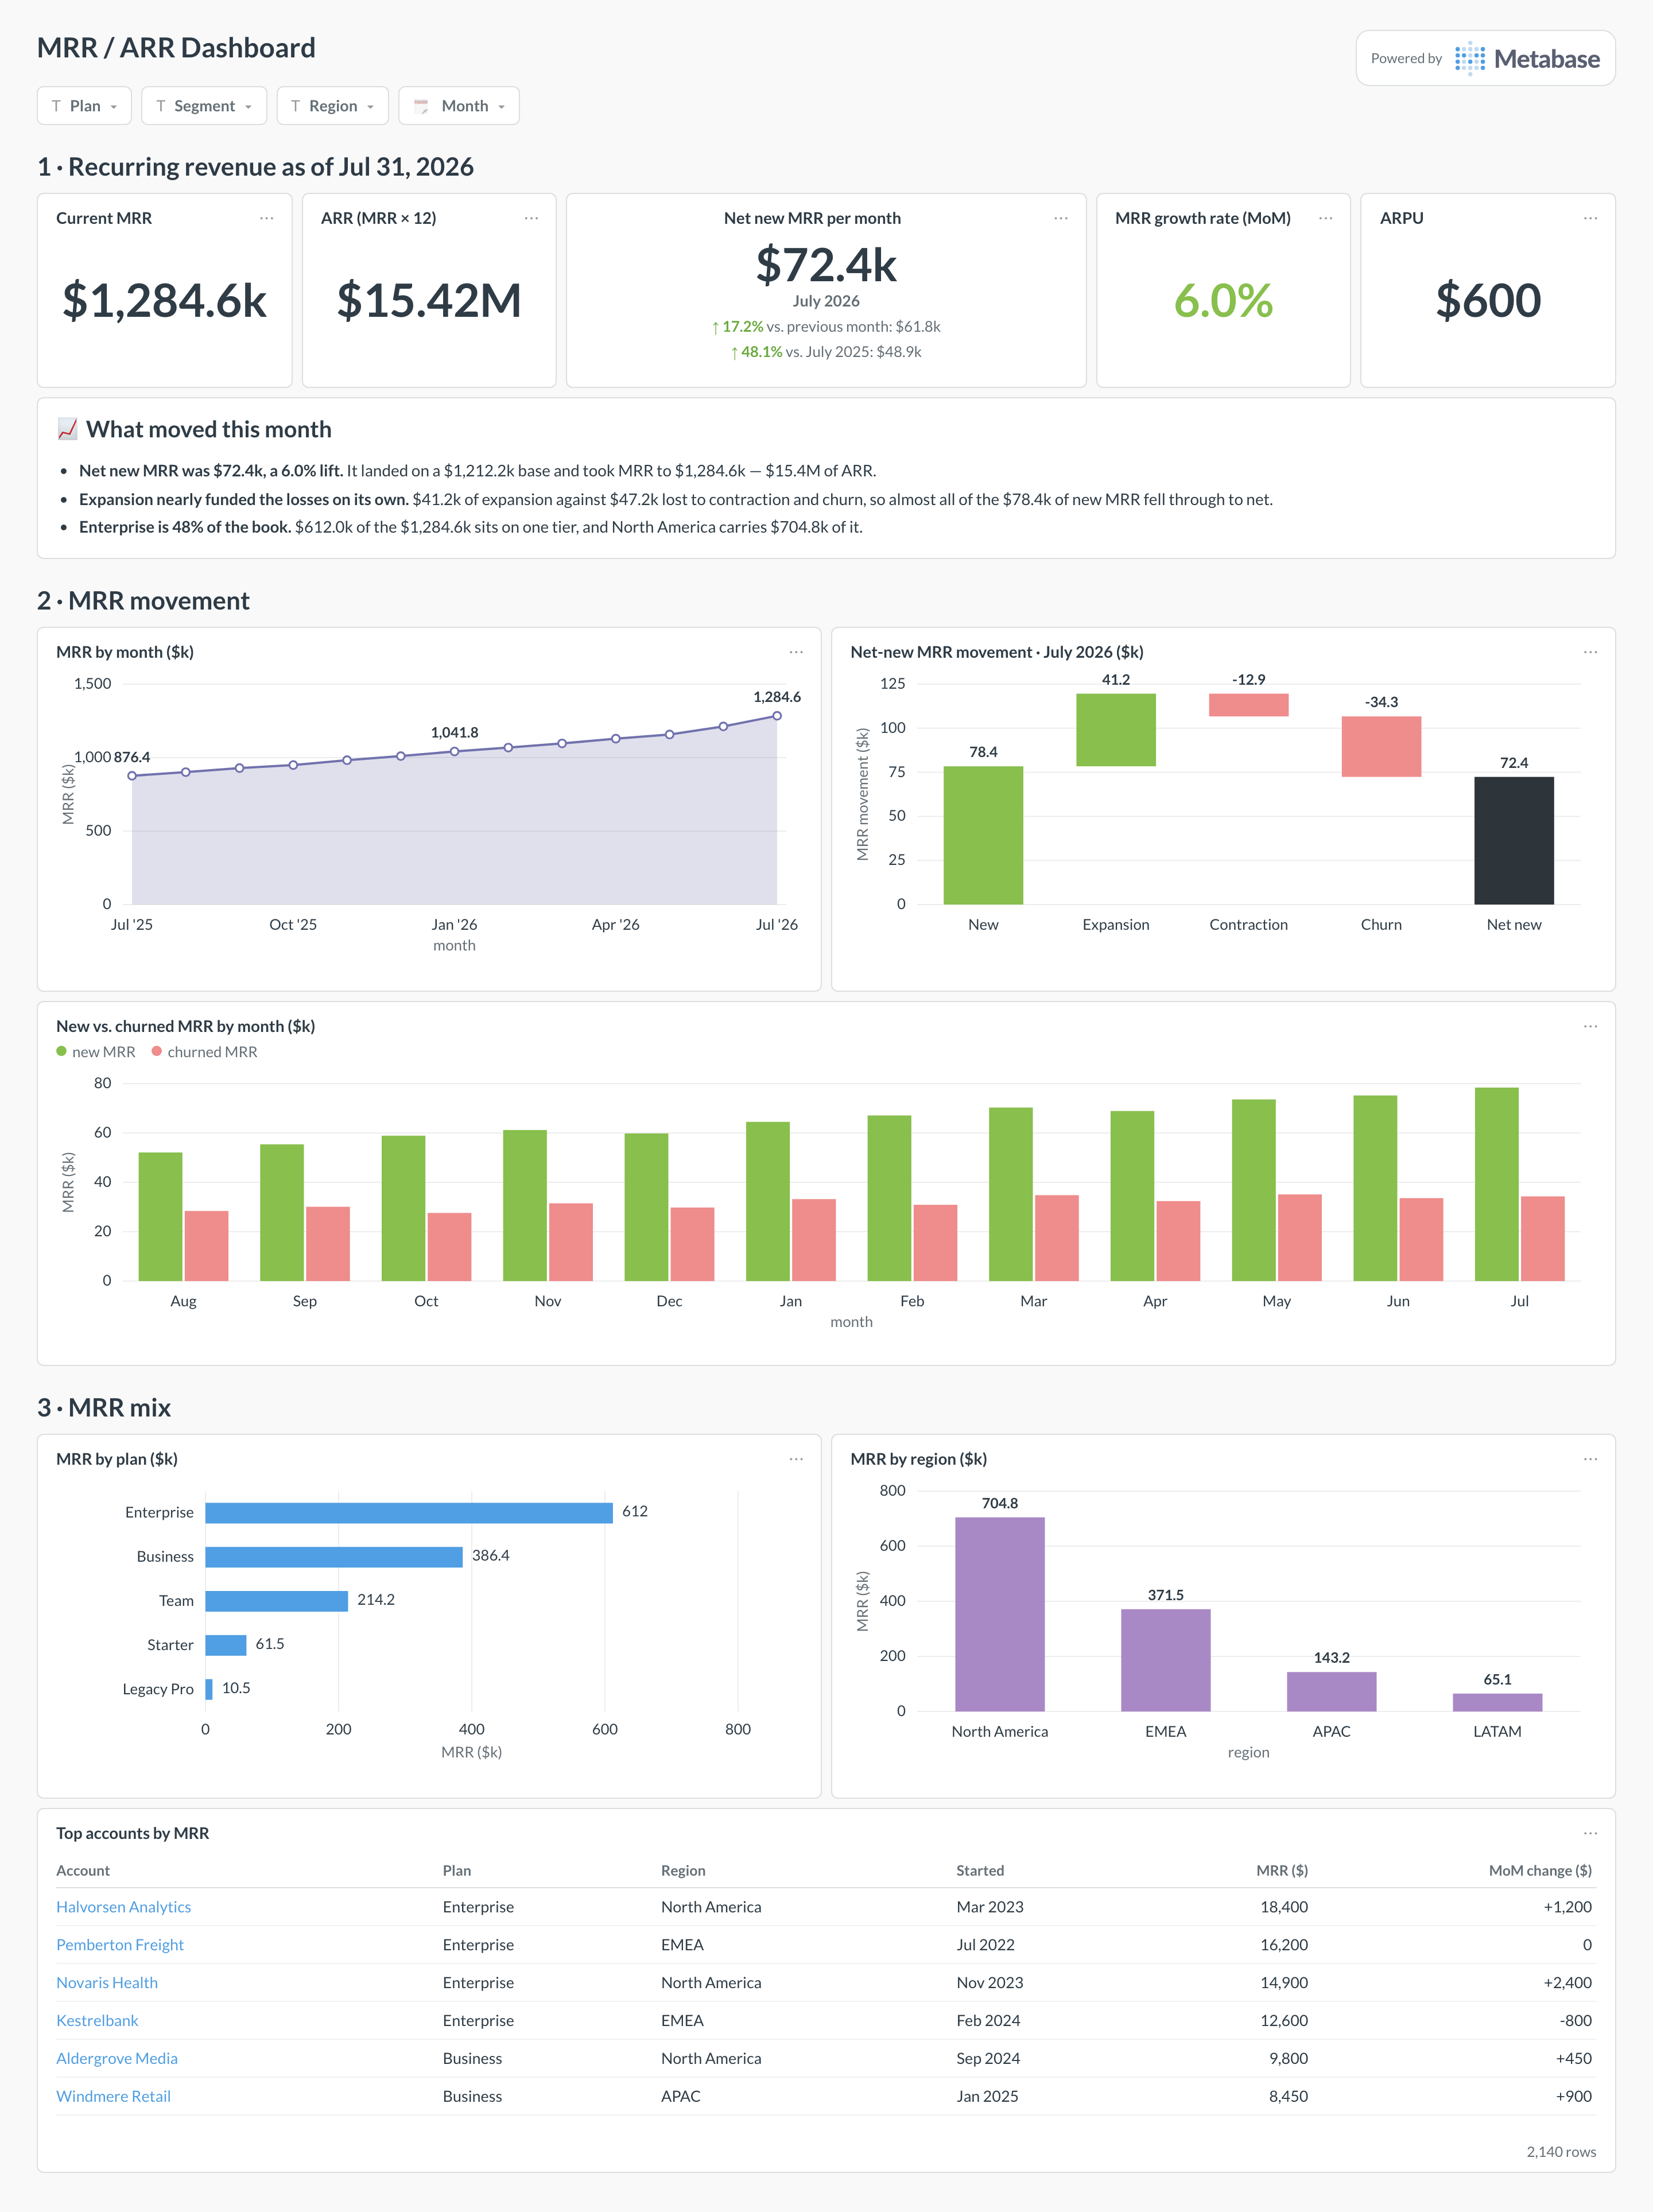The height and width of the screenshot is (2212, 1653).
Task: Sort table by MRR ($) column header
Action: pos(1282,1871)
